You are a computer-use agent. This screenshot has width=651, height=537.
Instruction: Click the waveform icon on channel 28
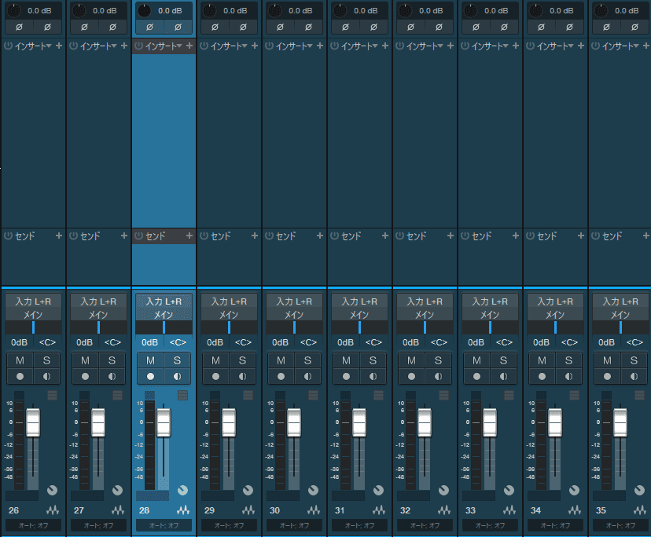click(x=183, y=510)
